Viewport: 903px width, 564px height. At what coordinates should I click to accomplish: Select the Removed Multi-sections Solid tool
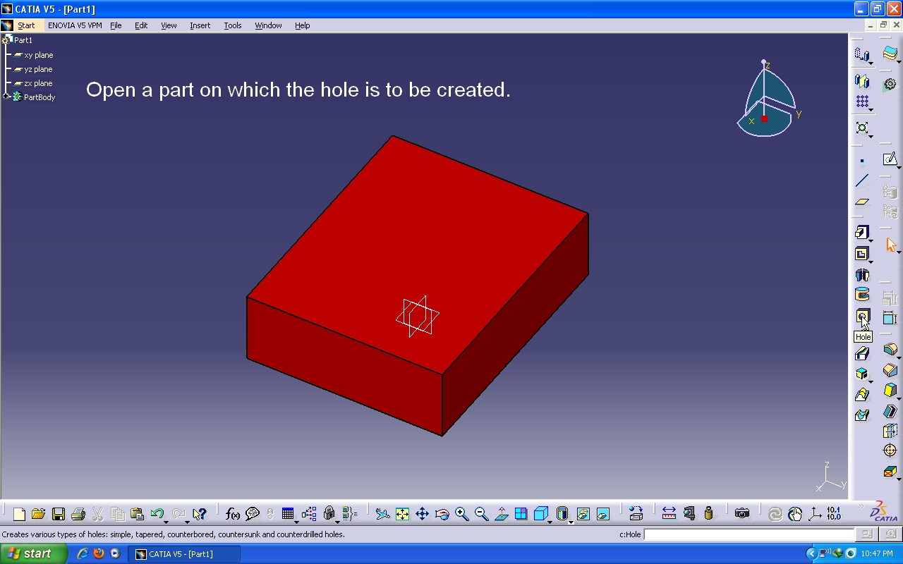[x=862, y=415]
